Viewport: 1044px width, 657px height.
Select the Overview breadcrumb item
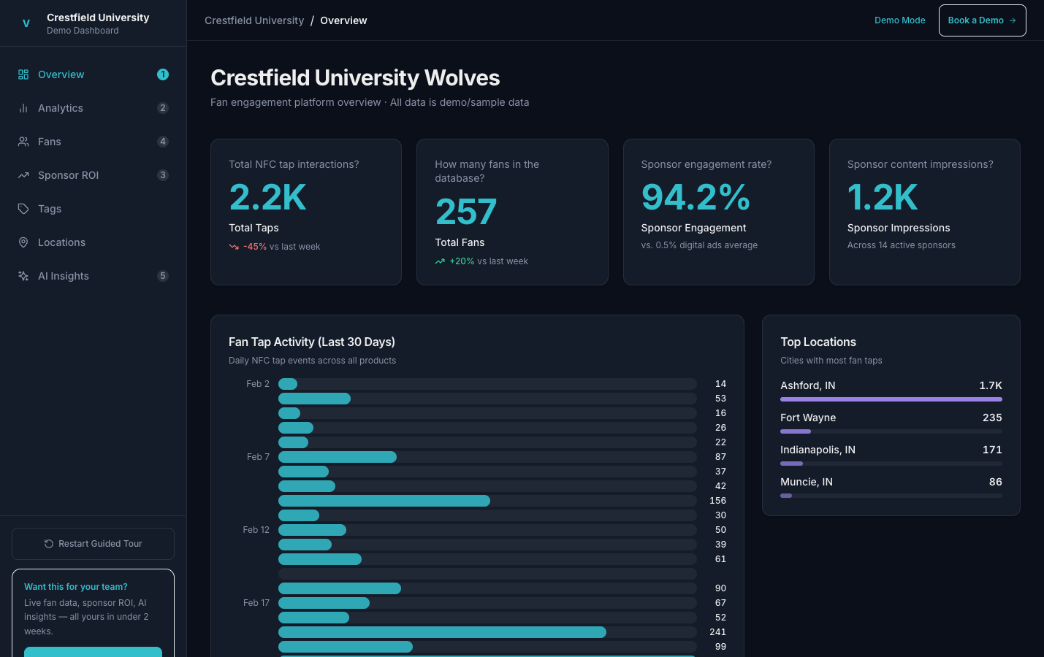[343, 20]
